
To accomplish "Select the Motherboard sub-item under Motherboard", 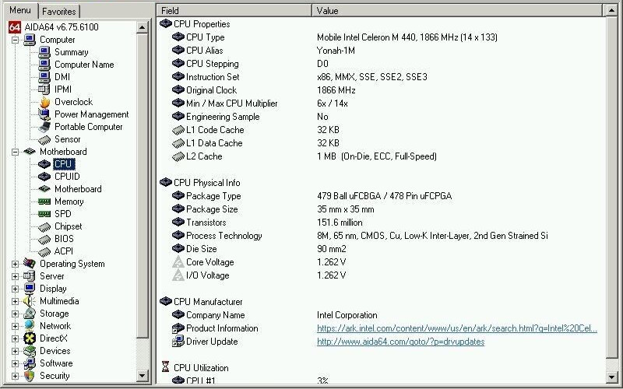I will (78, 189).
